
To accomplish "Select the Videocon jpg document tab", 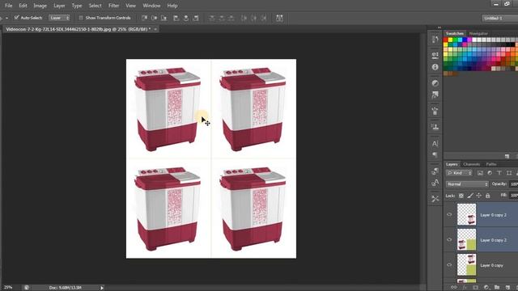I will (79, 29).
